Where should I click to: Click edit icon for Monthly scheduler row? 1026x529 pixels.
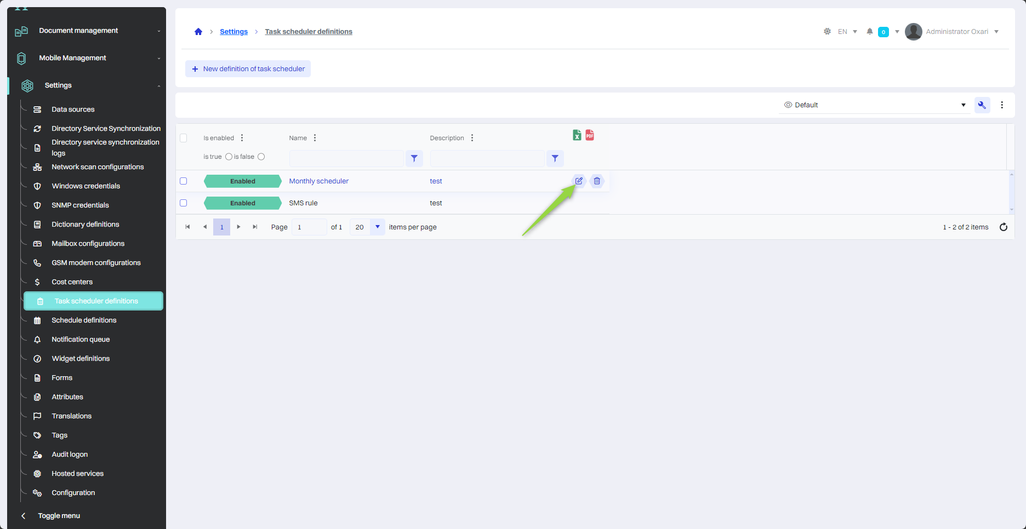(x=579, y=181)
